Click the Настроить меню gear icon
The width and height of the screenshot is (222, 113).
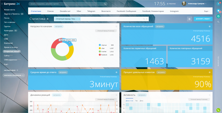(17, 70)
